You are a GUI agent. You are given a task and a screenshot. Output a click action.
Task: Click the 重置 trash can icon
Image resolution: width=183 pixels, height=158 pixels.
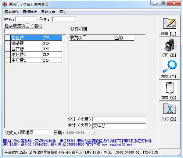tap(170, 88)
